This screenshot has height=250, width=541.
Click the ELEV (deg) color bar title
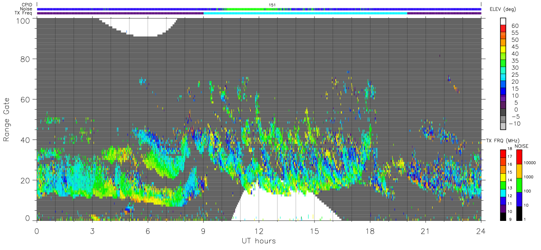tap(503, 9)
